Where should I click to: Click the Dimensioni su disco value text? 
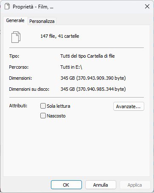(x=93, y=89)
